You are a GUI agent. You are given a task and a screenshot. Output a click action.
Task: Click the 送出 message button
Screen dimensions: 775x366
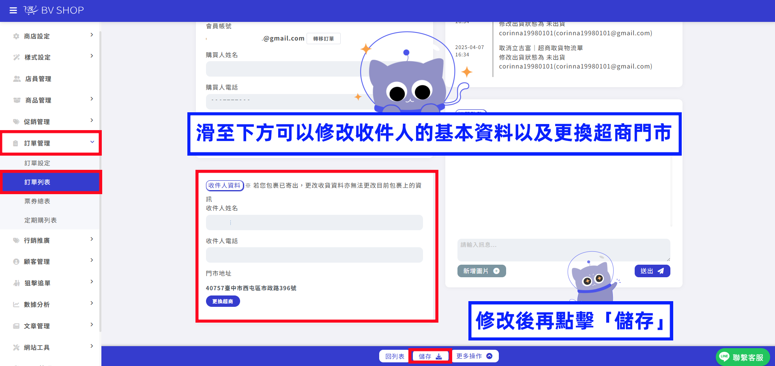tap(652, 271)
